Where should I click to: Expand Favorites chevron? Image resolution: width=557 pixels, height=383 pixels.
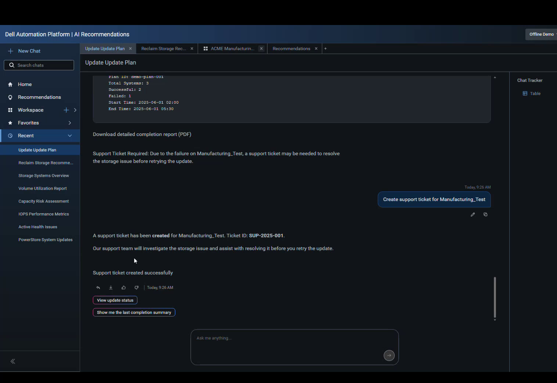point(70,123)
